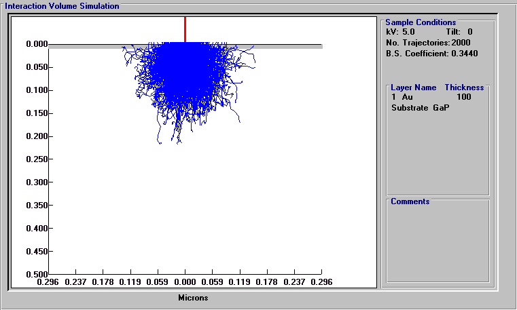This screenshot has width=517, height=310.
Task: Click the layer thickness value 100
Action: [x=464, y=97]
